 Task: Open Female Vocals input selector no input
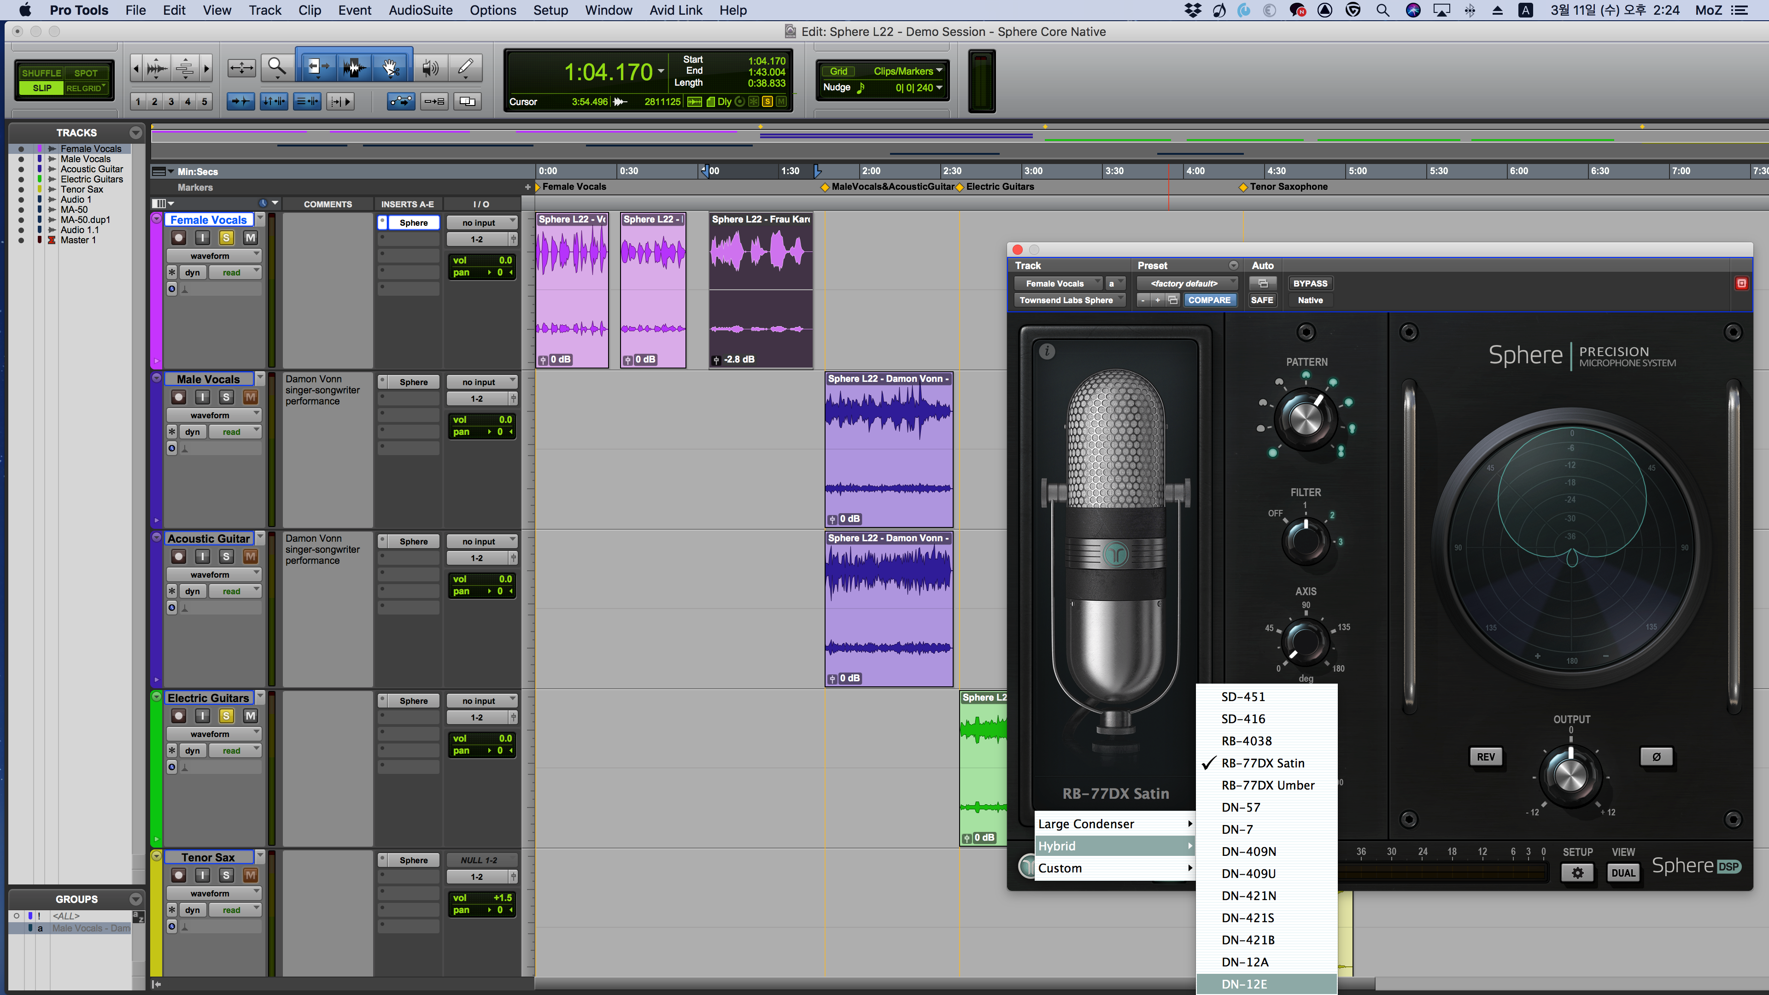[x=481, y=222]
